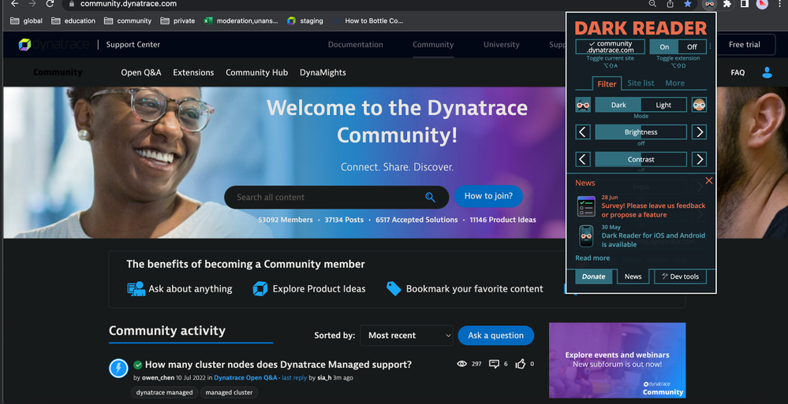Click the user profile icon next to FAQ
The image size is (788, 404).
click(767, 72)
